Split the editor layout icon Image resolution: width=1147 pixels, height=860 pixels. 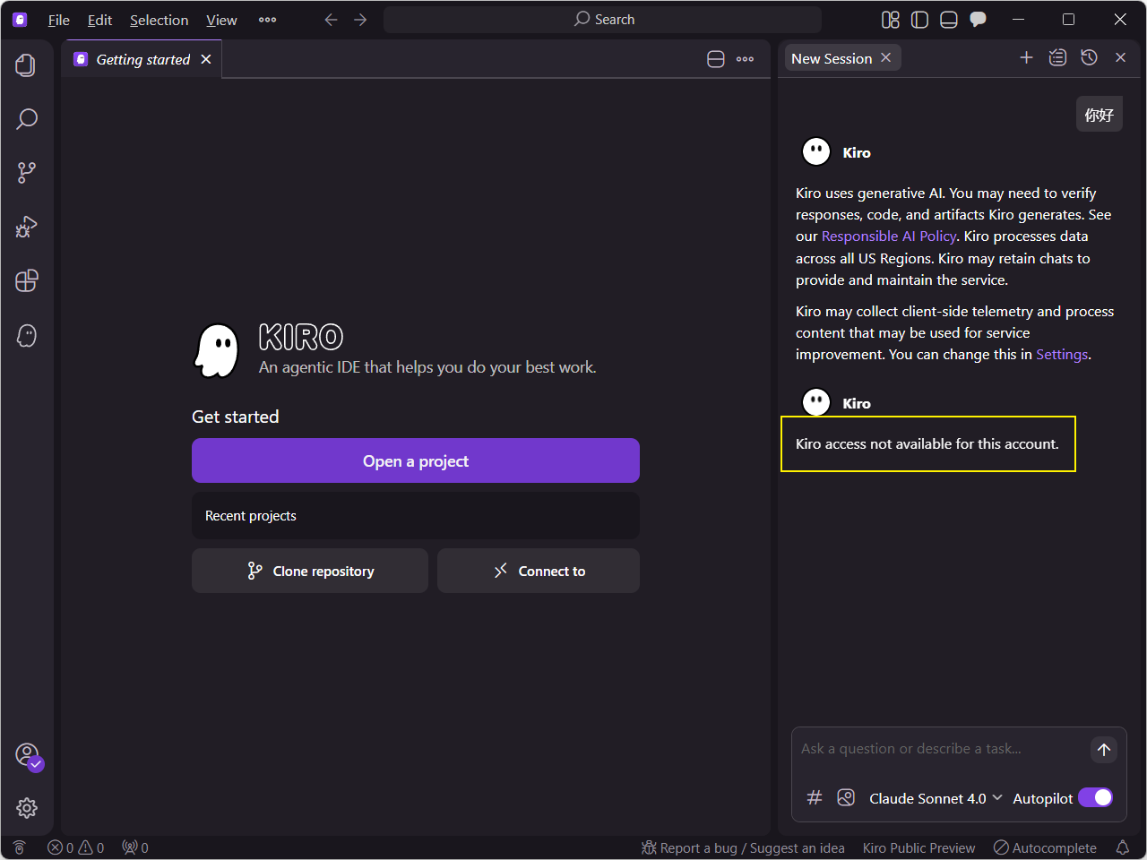[715, 59]
